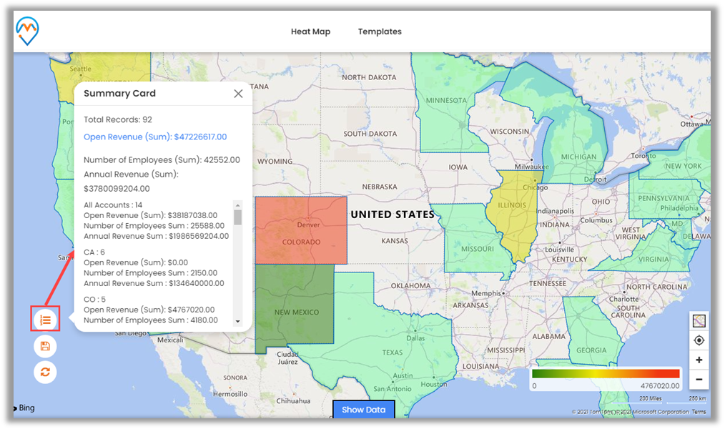
Task: Click the Terms link on map
Action: click(x=699, y=412)
